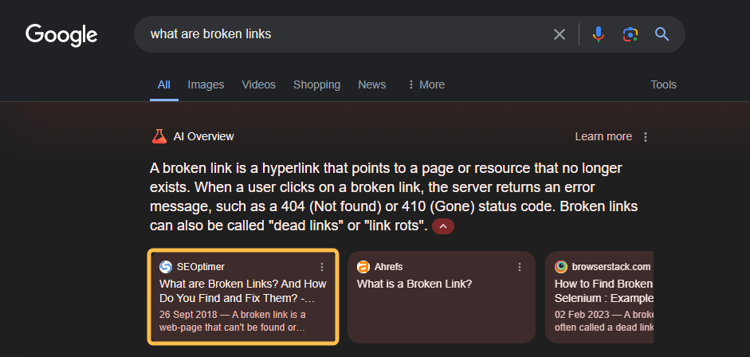Expand the More search filters
750x357 pixels.
[426, 84]
